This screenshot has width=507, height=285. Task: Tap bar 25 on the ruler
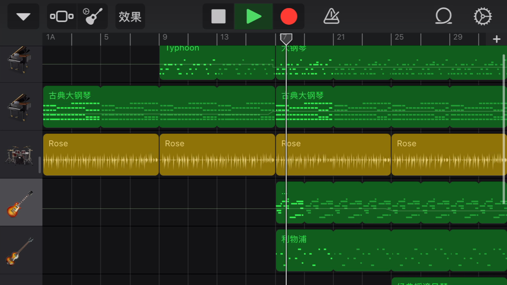399,37
